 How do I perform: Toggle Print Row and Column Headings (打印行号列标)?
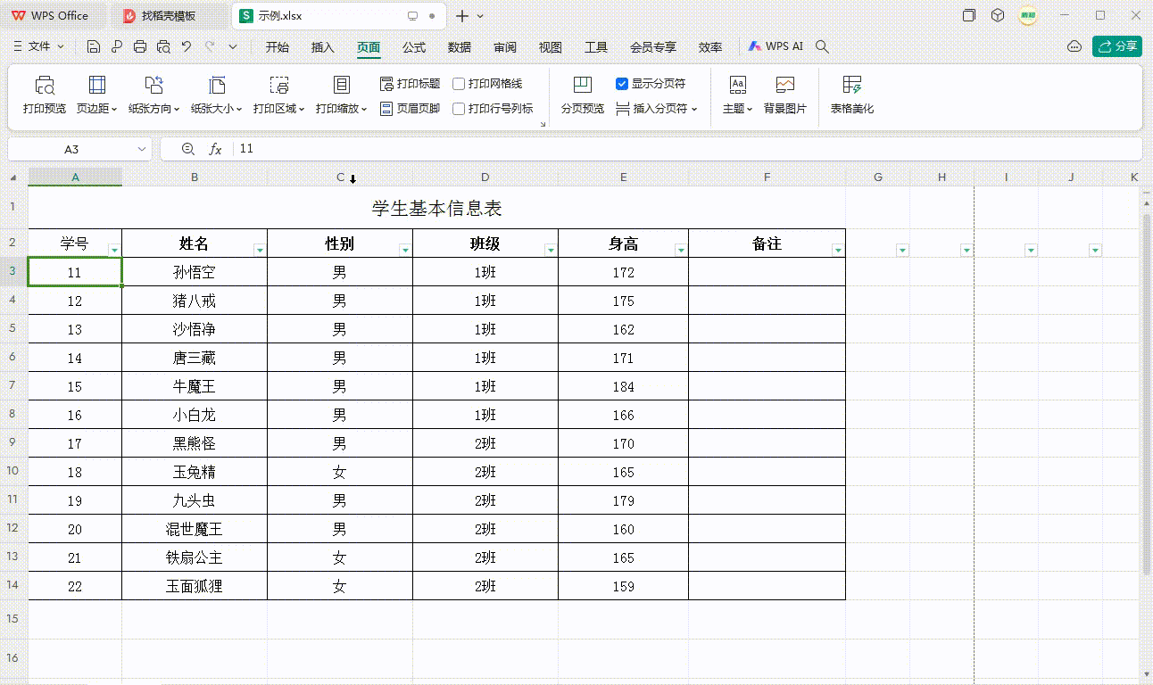(x=459, y=109)
